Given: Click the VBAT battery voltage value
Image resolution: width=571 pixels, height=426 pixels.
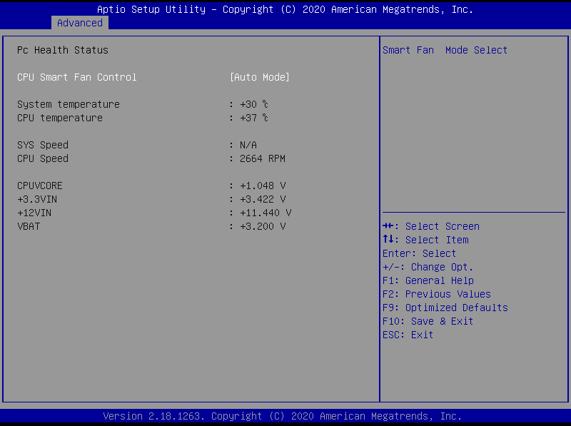Looking at the screenshot, I should 262,226.
